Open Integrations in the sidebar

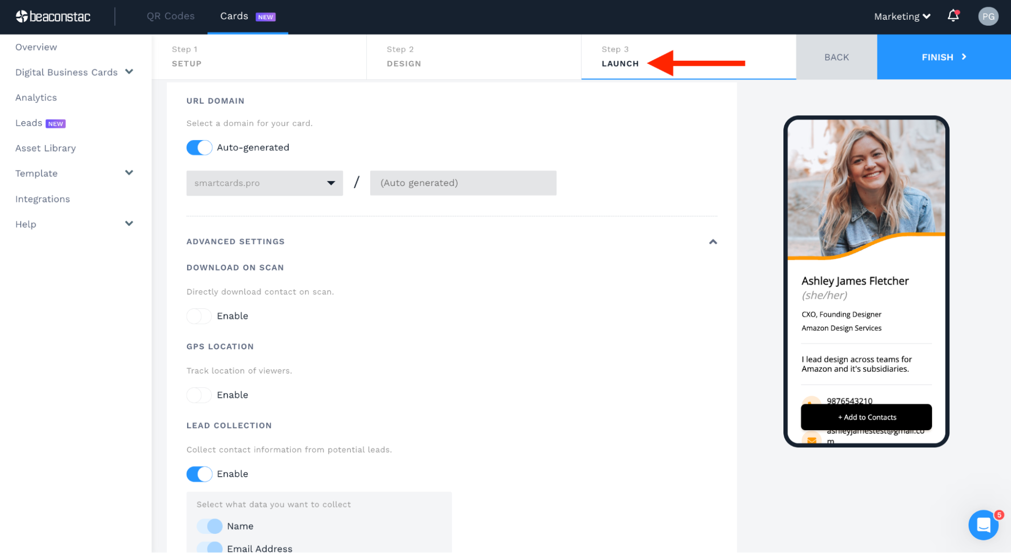click(x=42, y=199)
